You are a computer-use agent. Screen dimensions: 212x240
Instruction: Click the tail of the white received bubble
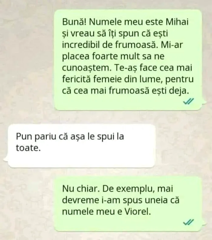click(6, 159)
